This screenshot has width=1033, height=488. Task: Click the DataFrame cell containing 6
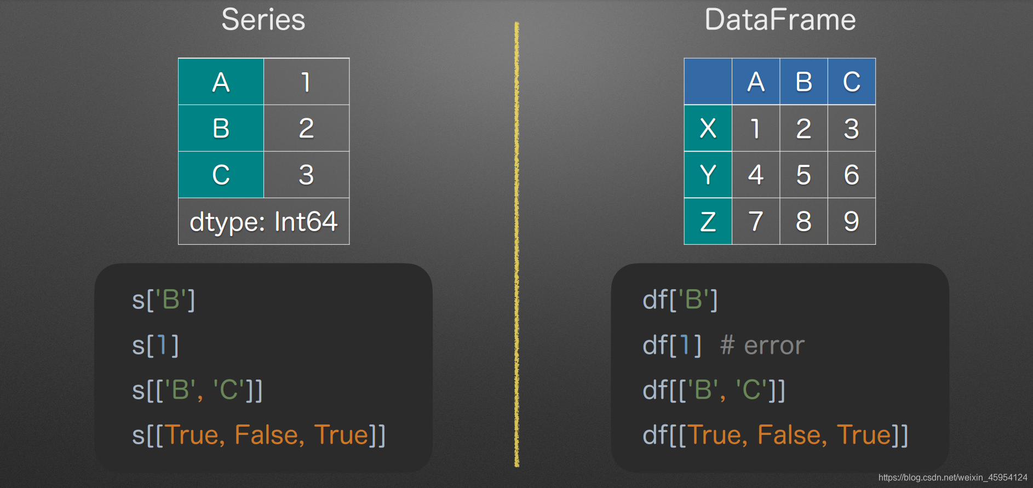pyautogui.click(x=852, y=175)
